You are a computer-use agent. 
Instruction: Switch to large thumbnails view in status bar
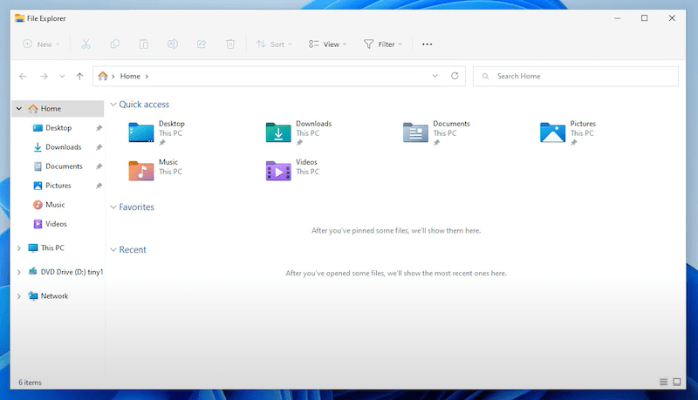tap(678, 382)
